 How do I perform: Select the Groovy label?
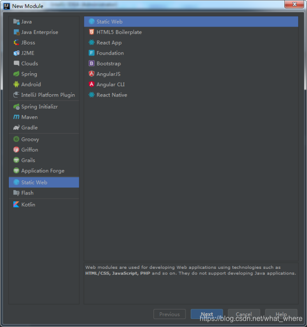[x=30, y=140]
